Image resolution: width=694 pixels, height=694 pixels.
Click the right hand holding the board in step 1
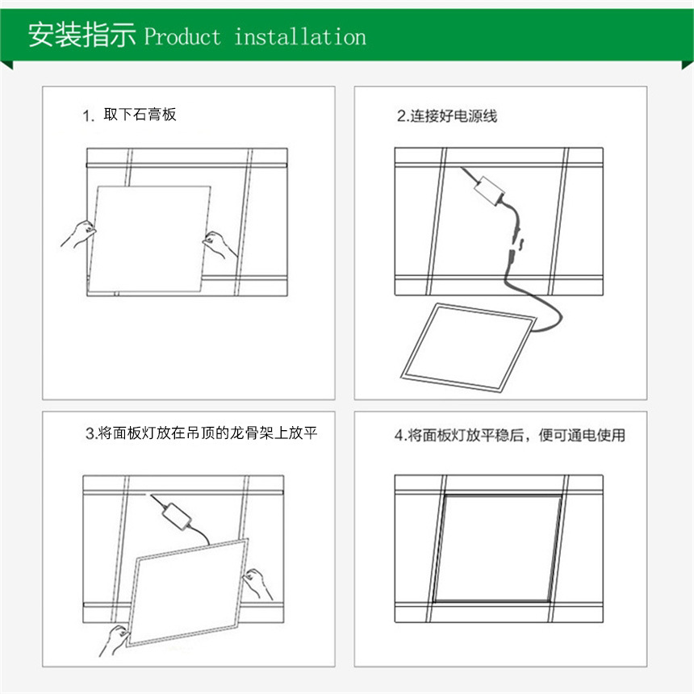(219, 244)
